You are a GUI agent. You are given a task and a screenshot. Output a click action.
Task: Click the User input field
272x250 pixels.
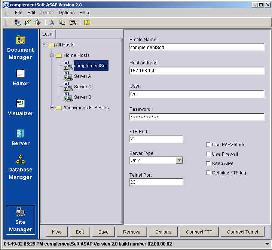pos(197,94)
